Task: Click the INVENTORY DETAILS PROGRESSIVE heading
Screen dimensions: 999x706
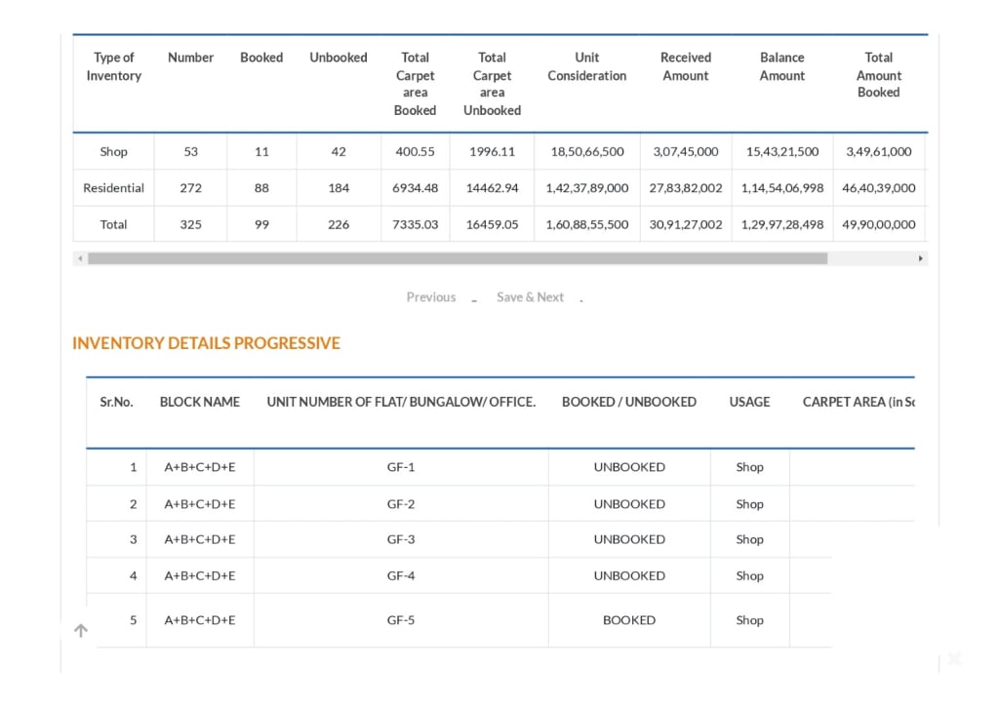Action: click(x=206, y=343)
